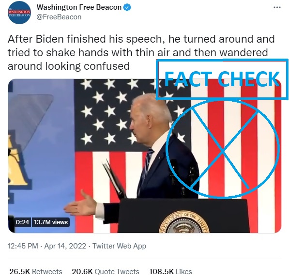
Task: Click the blue verified checkmark badge
Action: (127, 7)
